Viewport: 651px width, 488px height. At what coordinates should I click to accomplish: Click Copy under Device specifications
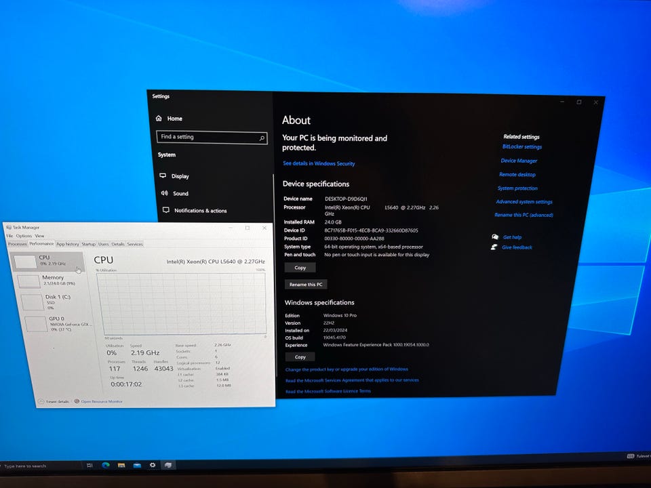coord(300,268)
